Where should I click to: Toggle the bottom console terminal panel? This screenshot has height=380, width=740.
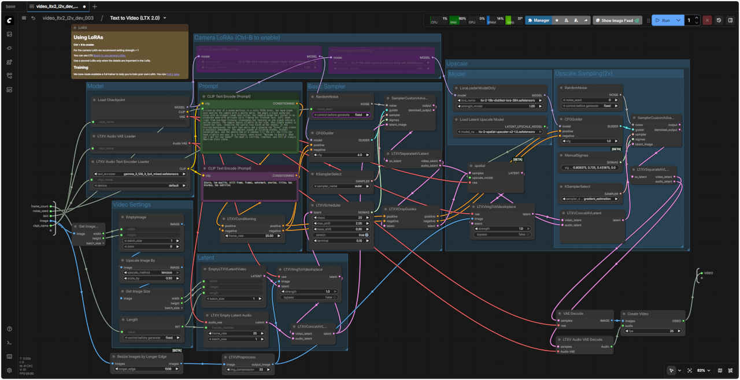[x=10, y=342]
